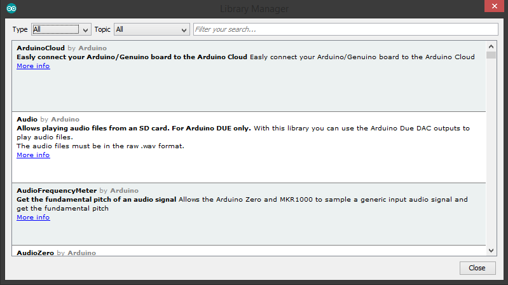Click the Close button
Image resolution: width=508 pixels, height=285 pixels.
pyautogui.click(x=477, y=268)
